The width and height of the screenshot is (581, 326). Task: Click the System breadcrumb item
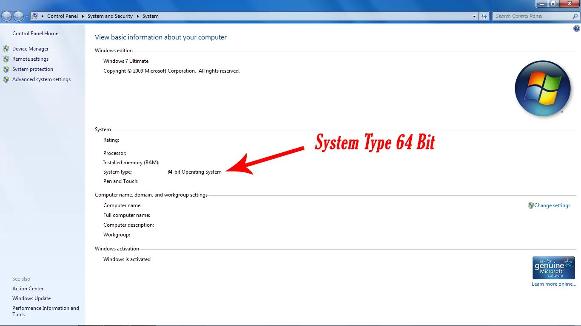(151, 16)
